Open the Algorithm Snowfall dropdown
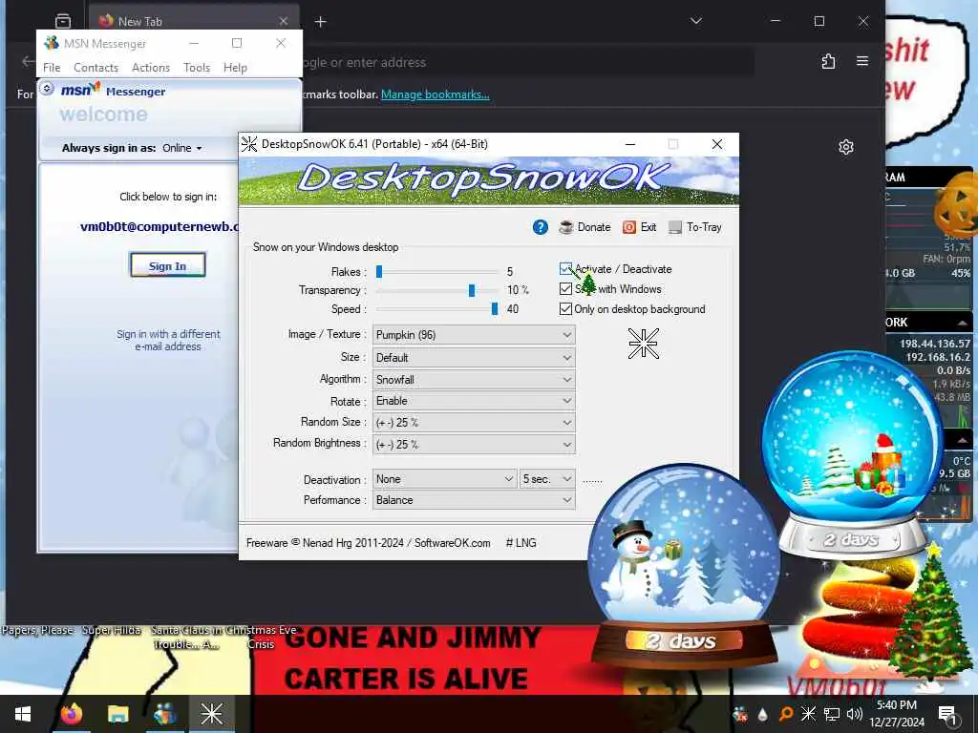Screen dimensions: 978x733 coord(474,380)
